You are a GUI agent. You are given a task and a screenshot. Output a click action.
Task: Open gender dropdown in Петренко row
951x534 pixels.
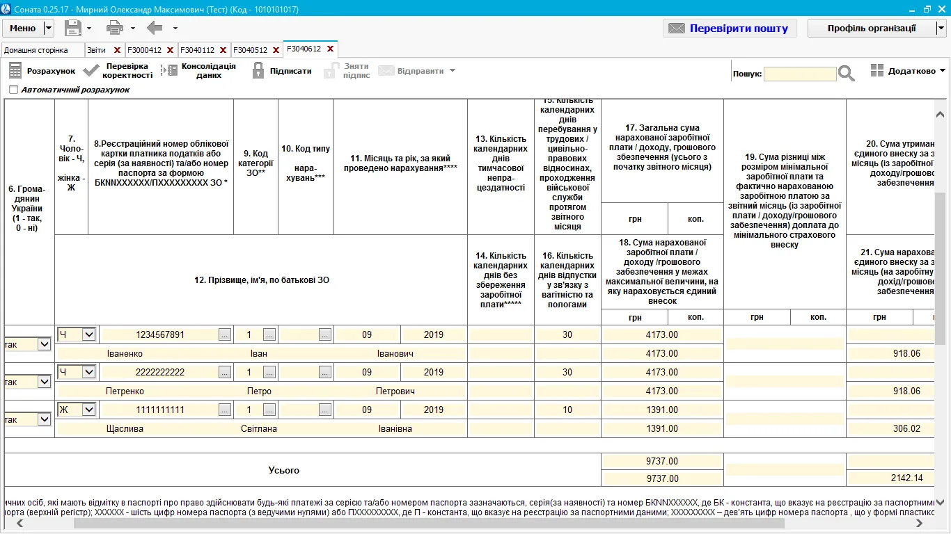pos(88,372)
